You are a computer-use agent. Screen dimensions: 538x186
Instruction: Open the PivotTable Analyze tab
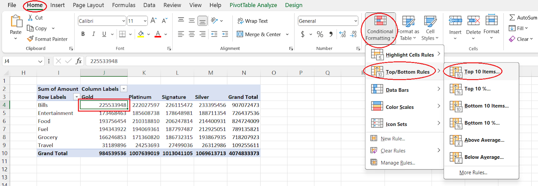pos(253,5)
